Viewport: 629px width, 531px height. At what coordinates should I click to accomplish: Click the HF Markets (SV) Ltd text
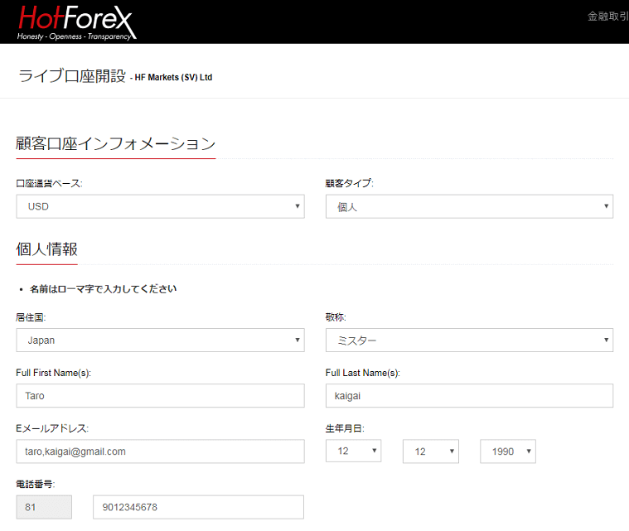(173, 77)
